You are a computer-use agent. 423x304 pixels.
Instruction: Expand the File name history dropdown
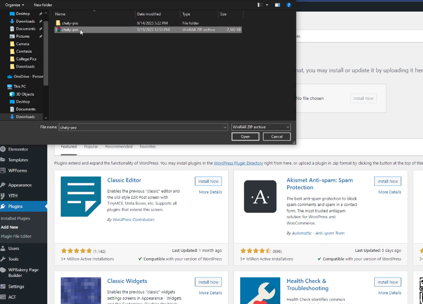click(225, 127)
